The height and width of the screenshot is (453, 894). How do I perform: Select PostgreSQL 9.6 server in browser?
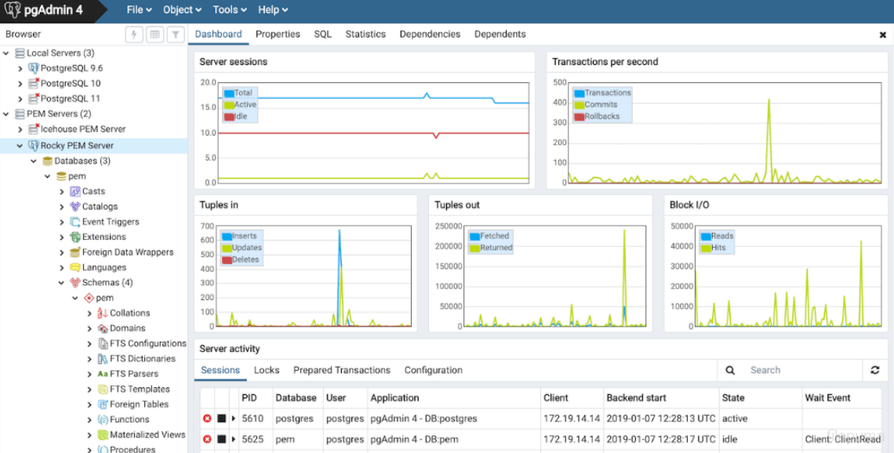71,68
